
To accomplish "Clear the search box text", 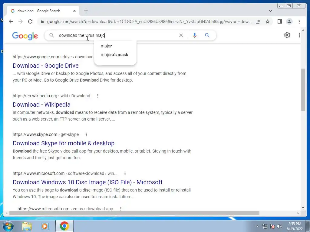I will click(x=181, y=35).
